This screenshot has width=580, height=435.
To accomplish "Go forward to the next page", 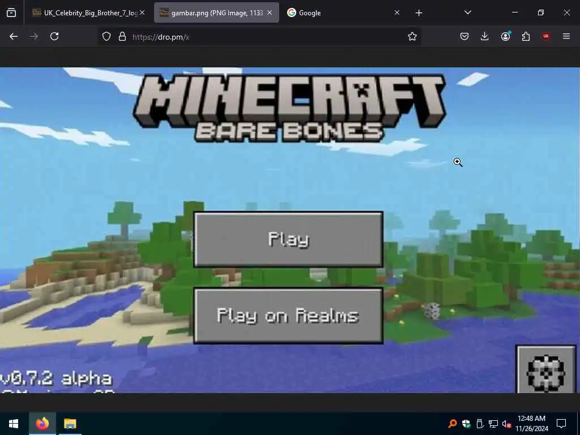I will [34, 36].
